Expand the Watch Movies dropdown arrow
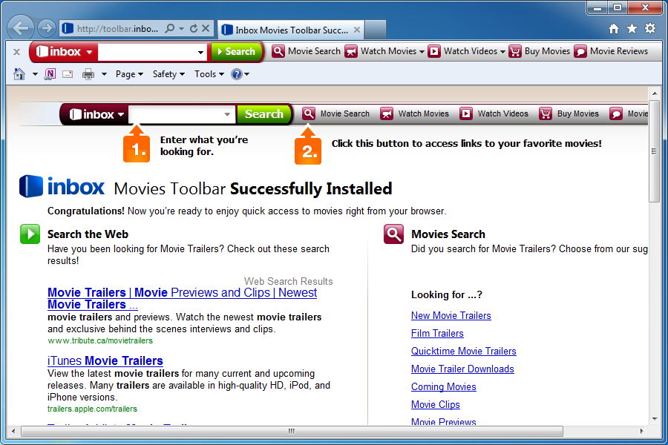Image resolution: width=668 pixels, height=445 pixels. [x=422, y=52]
